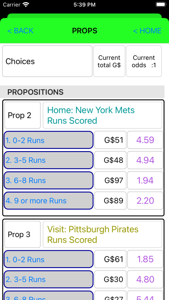Tap the G$89 total cell
The image size is (169, 300).
tap(110, 201)
